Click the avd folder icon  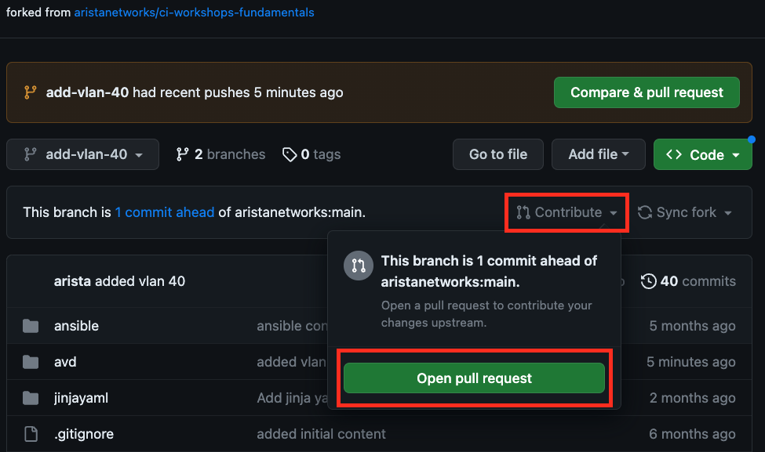tap(31, 362)
